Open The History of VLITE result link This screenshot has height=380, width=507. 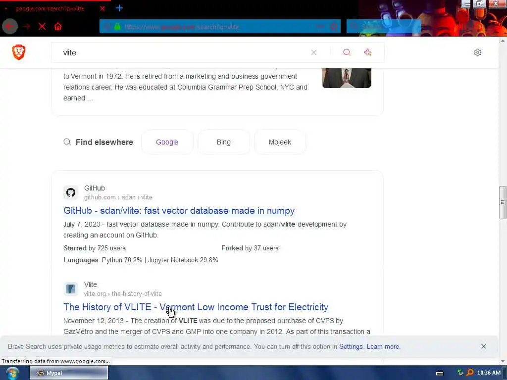(196, 307)
